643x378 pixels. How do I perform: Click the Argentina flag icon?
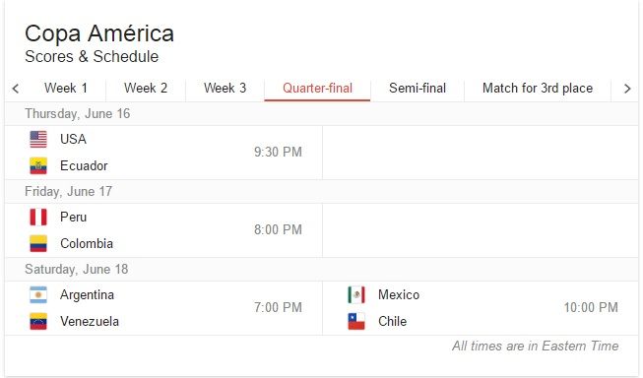tap(38, 295)
